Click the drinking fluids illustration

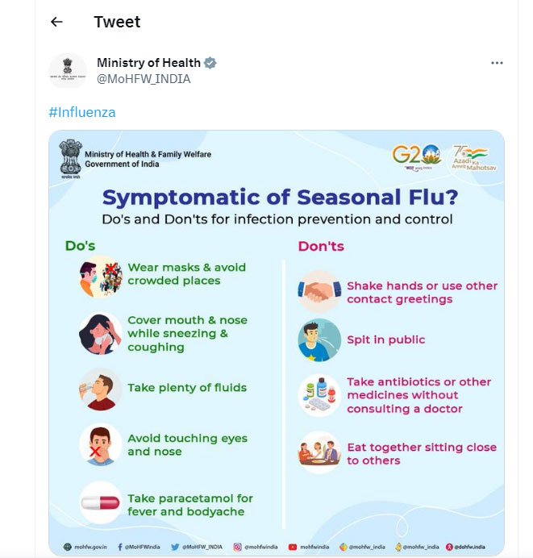point(100,389)
